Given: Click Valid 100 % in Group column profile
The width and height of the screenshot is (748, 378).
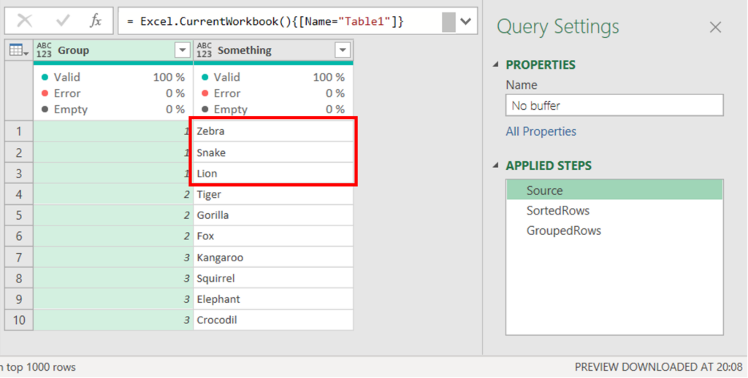Looking at the screenshot, I should (113, 77).
